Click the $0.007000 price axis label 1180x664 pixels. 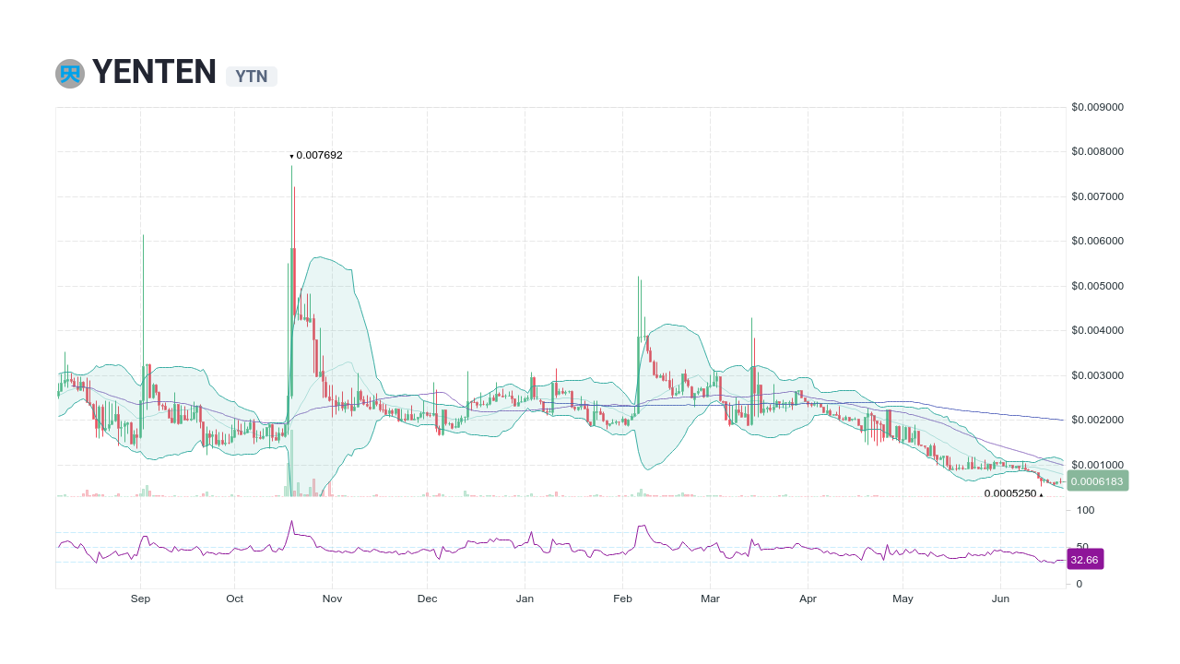1097,196
